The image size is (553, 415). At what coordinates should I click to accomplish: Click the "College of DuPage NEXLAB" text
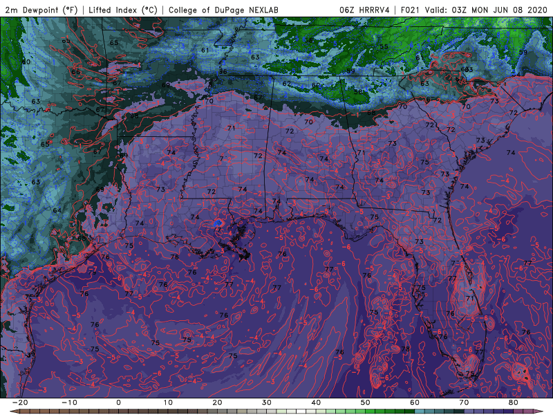(x=223, y=10)
